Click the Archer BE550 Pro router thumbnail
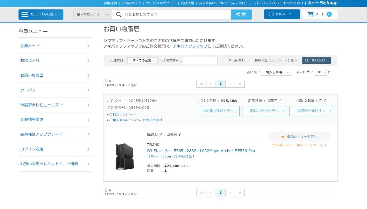367x209 pixels. 124,156
